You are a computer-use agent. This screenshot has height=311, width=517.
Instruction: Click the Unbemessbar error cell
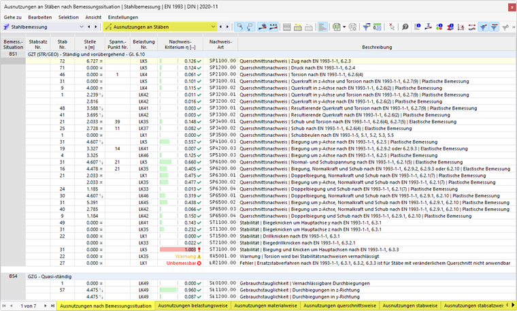tap(181, 263)
